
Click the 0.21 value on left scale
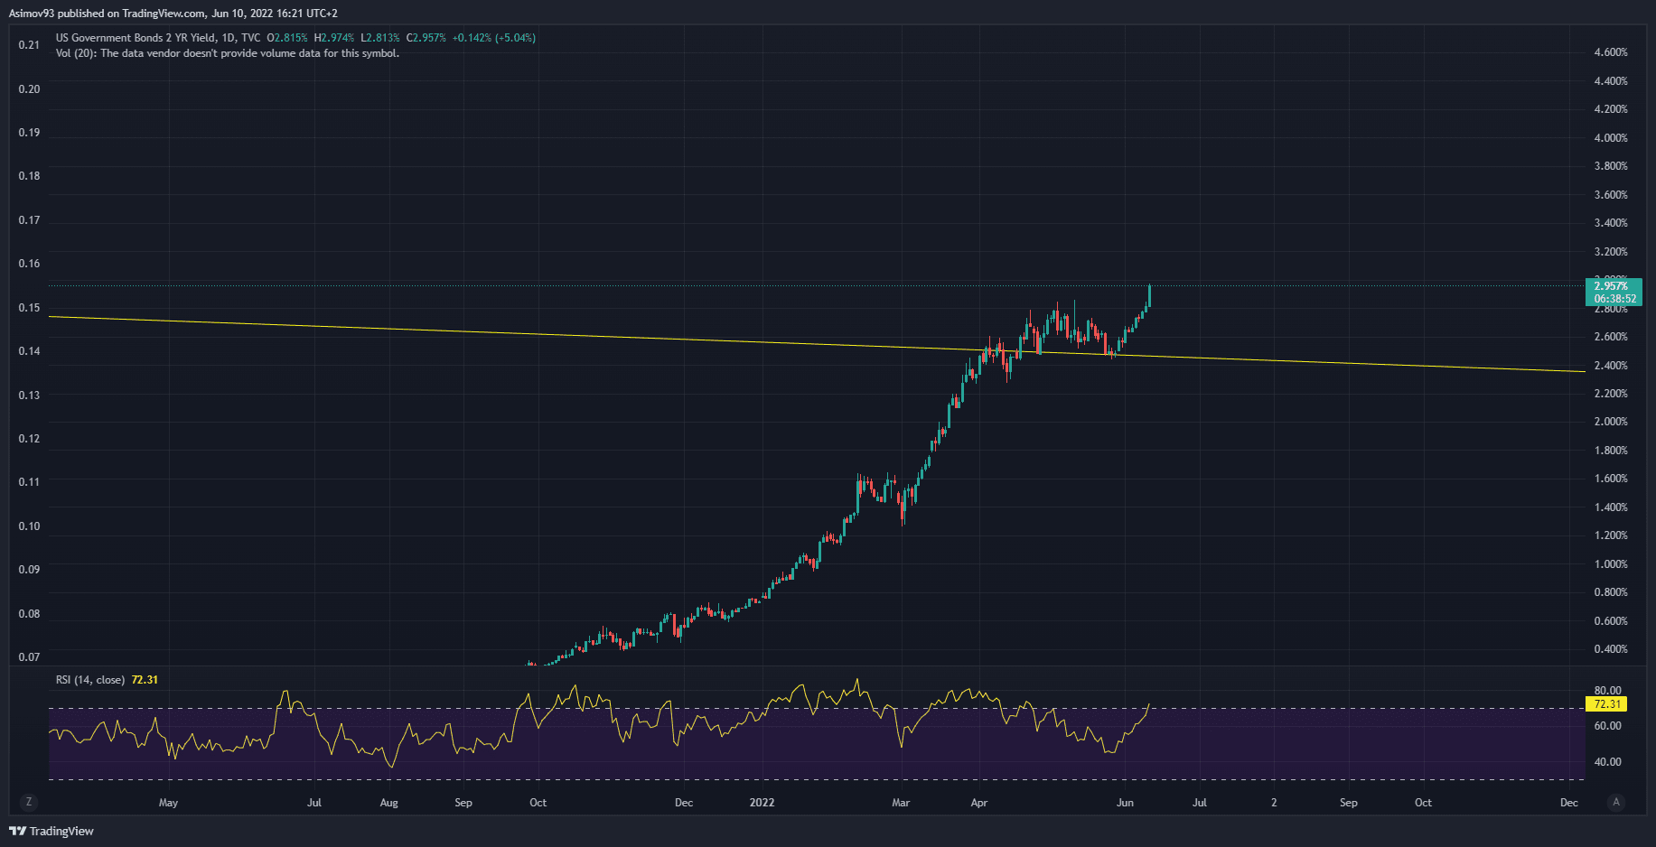(29, 45)
